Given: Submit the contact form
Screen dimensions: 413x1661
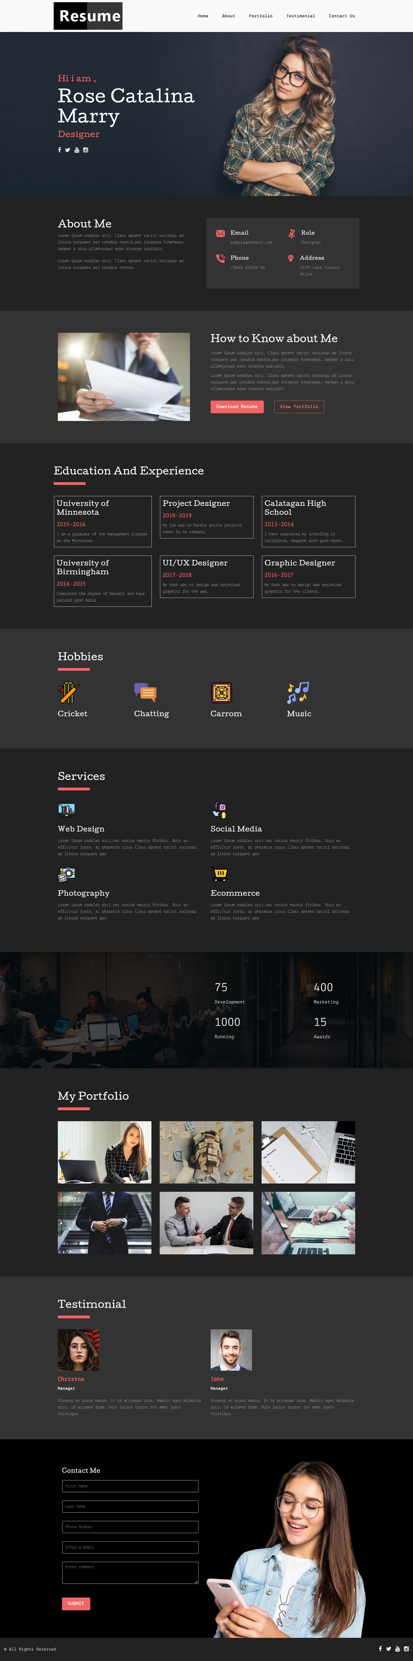Looking at the screenshot, I should [76, 1604].
